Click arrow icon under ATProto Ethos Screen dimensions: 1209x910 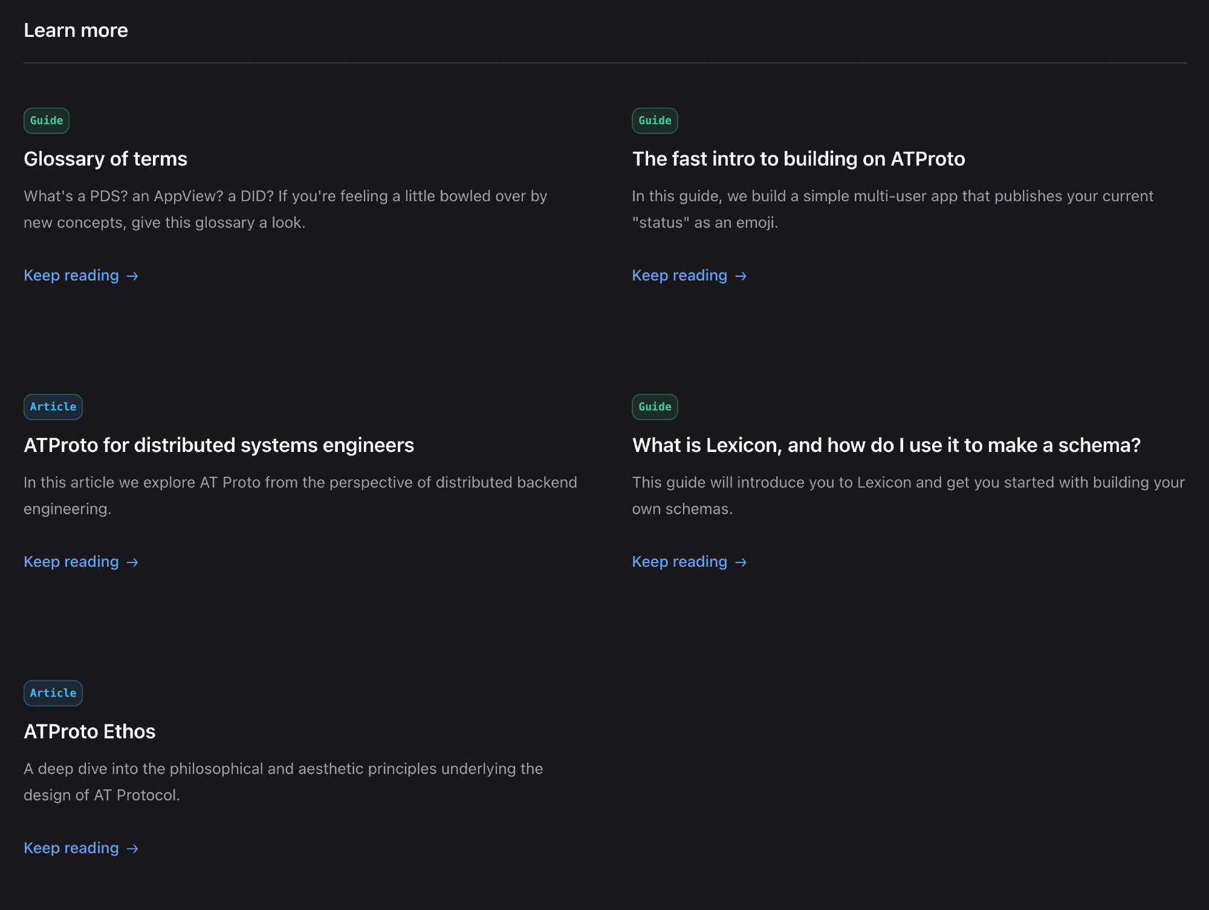tap(132, 849)
